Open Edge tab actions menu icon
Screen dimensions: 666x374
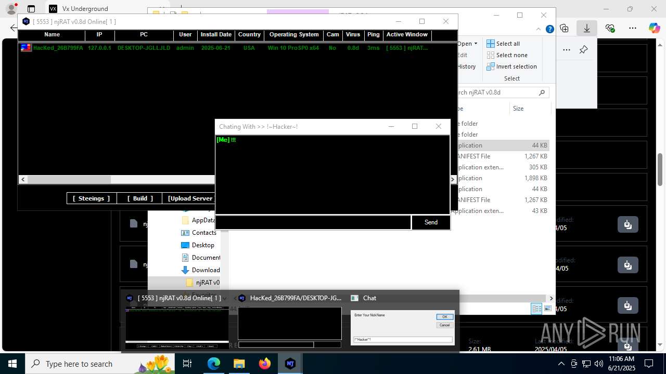tap(31, 9)
